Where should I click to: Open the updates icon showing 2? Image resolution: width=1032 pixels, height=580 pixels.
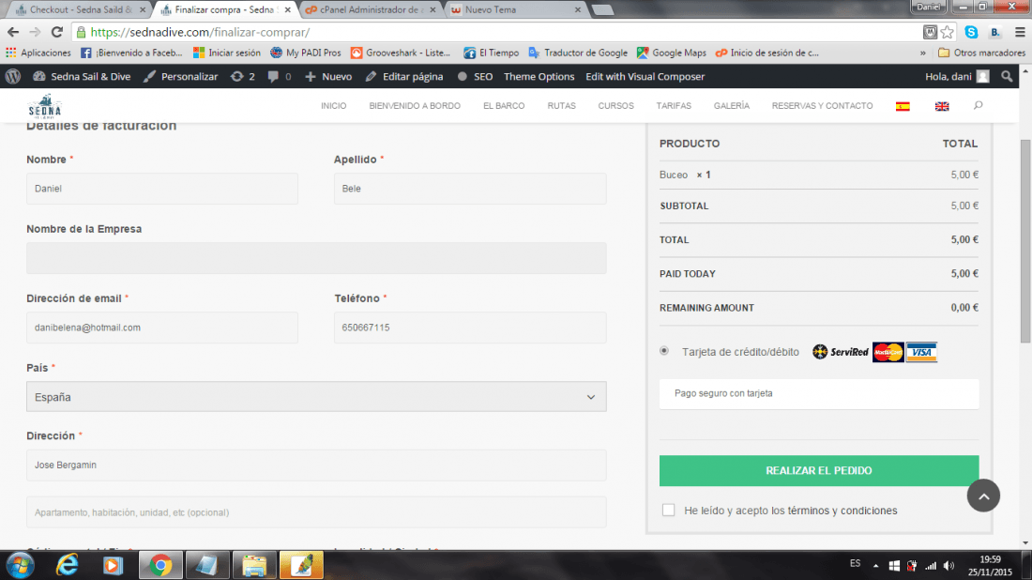[243, 76]
